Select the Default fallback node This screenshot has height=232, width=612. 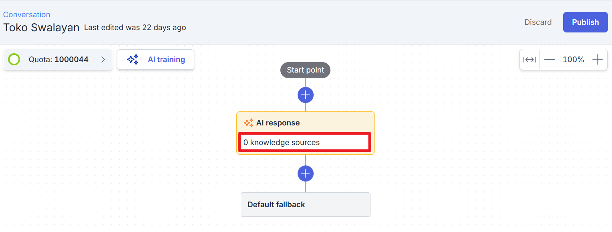(x=305, y=204)
